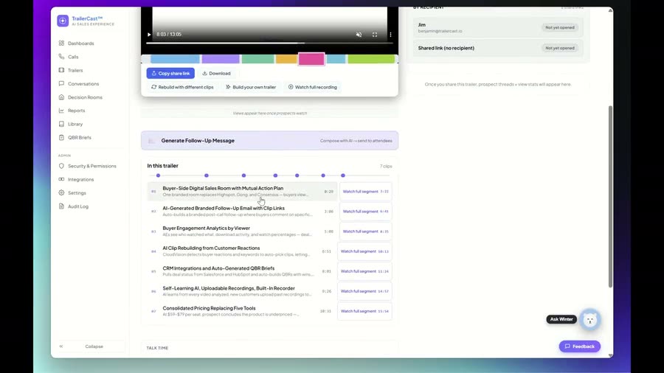Screen dimensions: 664x373
Task: Select the pink clip segment
Action: [311, 59]
